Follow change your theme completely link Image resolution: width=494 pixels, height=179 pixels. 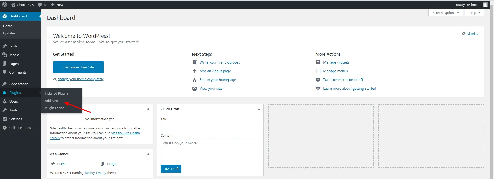click(x=81, y=79)
